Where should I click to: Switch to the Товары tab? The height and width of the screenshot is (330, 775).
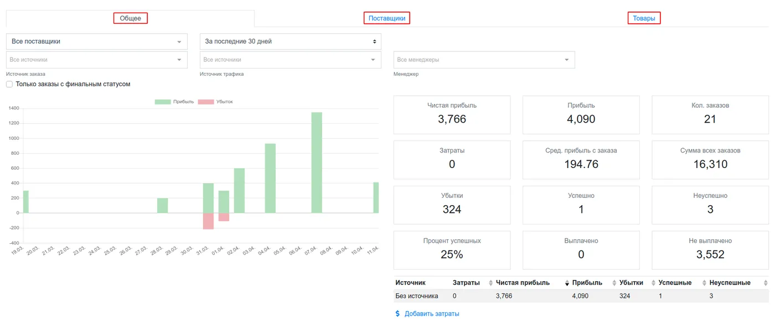pyautogui.click(x=644, y=18)
